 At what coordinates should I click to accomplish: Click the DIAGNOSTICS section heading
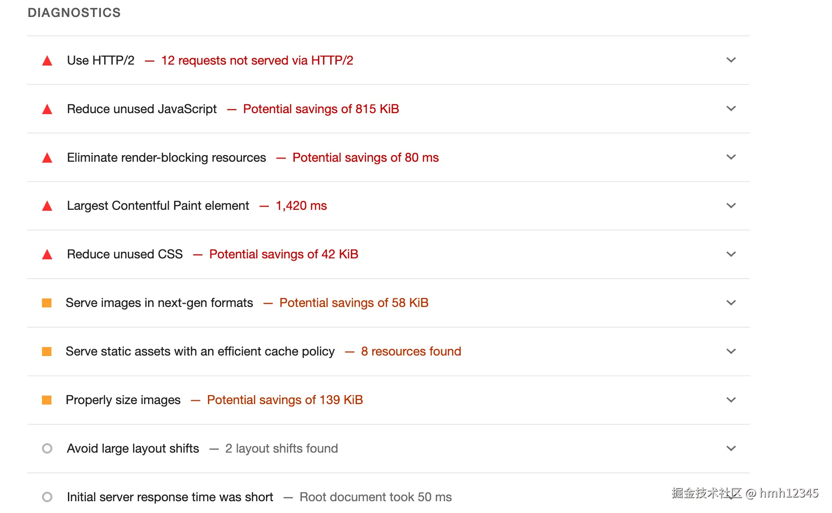coord(74,13)
